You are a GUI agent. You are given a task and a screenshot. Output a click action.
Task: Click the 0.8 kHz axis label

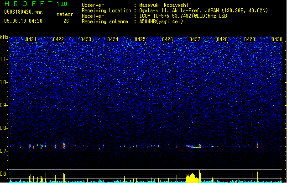coord(4,128)
